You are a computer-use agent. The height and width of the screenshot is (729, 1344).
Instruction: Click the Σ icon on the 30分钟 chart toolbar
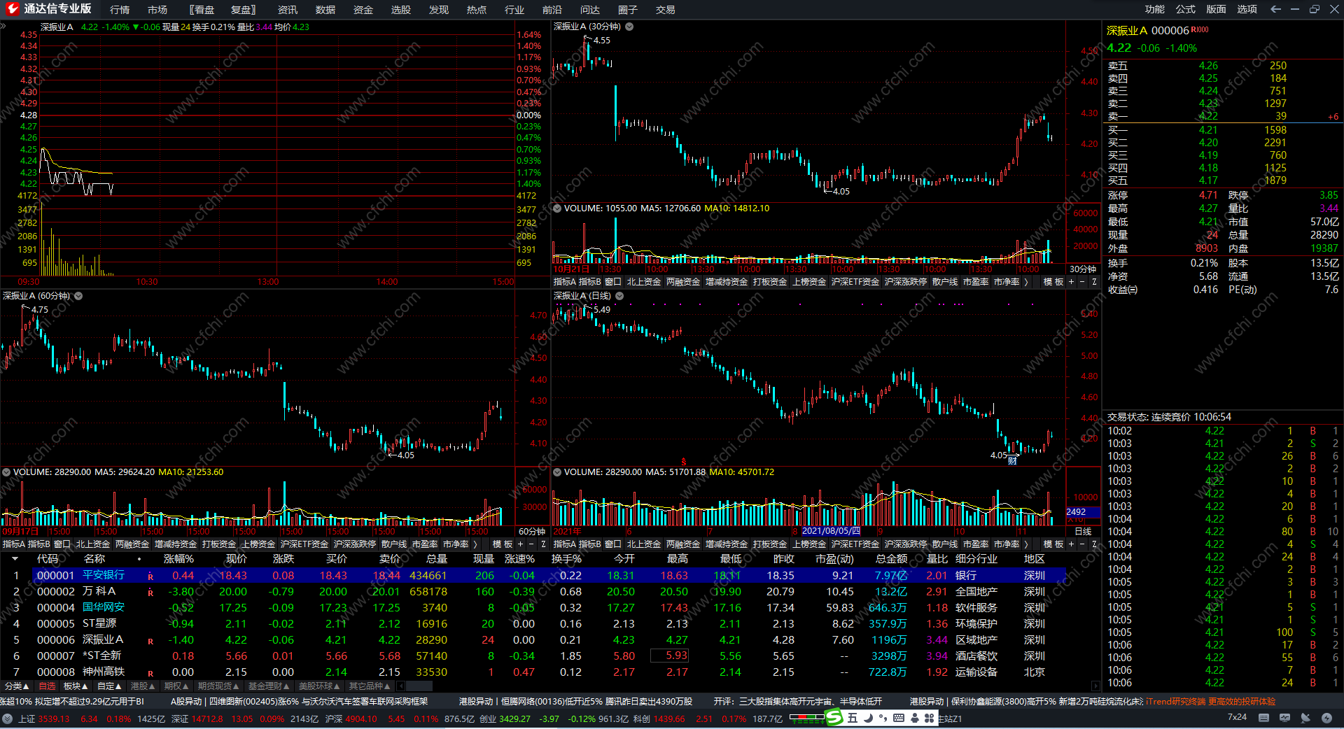point(1093,282)
